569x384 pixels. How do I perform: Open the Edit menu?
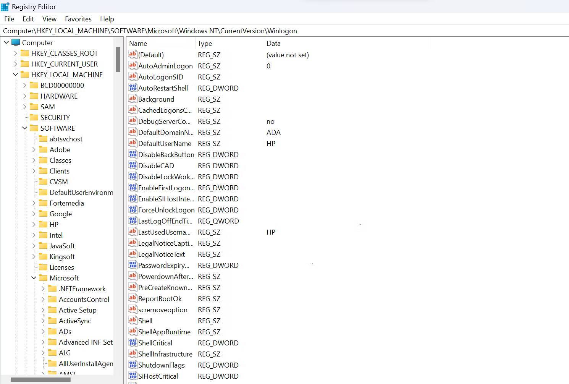click(x=28, y=19)
